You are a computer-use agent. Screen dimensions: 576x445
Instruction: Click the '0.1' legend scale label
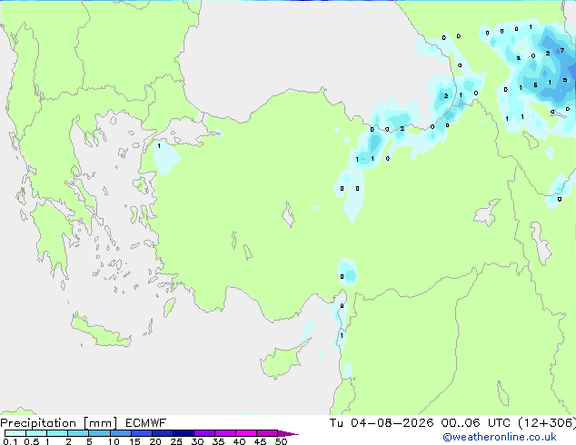click(10, 441)
